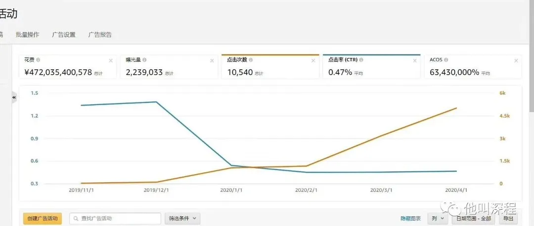Click the 2020/2/1 axis label
This screenshot has width=534, height=226.
click(x=307, y=190)
